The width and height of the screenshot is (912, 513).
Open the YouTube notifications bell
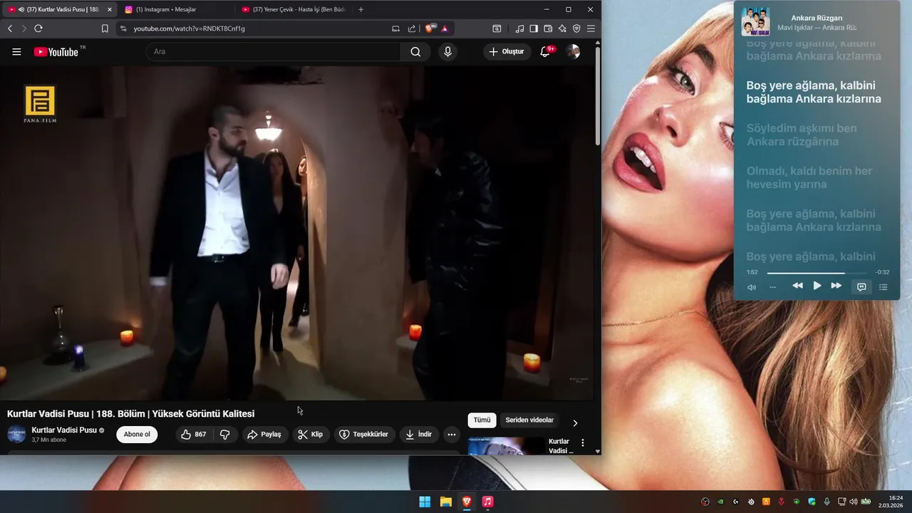[x=546, y=51]
